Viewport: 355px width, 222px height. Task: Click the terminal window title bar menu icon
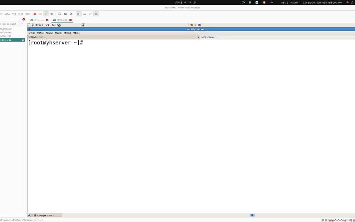tap(29, 29)
